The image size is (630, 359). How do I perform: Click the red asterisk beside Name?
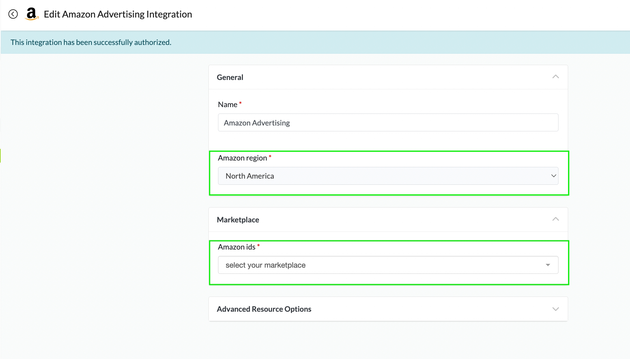pos(240,103)
